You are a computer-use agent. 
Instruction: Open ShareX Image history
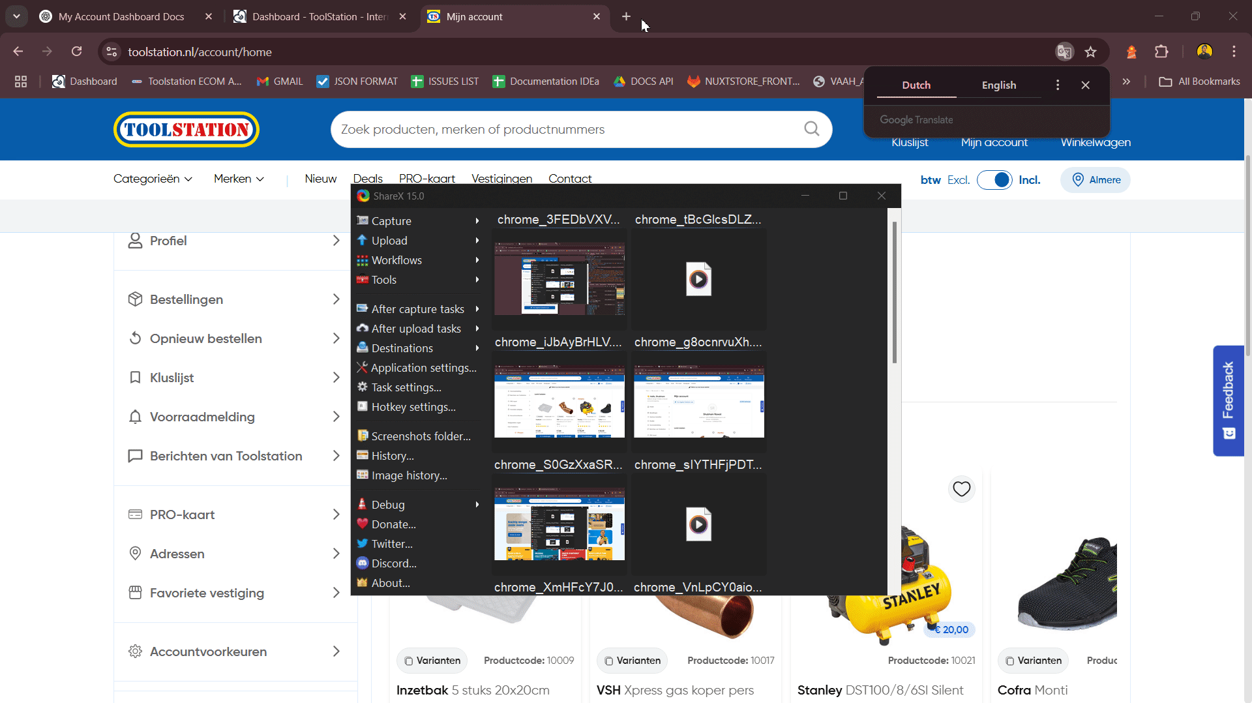(x=408, y=475)
